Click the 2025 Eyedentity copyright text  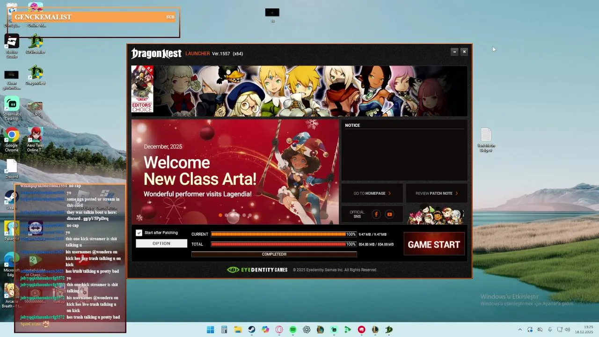tap(335, 270)
